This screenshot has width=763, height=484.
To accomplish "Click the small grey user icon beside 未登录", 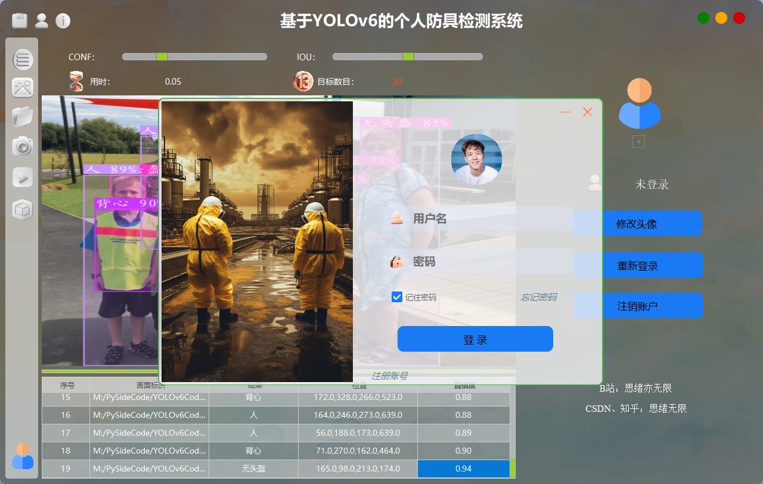I will click(x=594, y=183).
